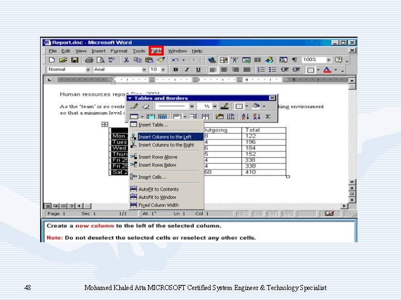Increase the paragraph indent
Screen dimensions: 401x300
click(296, 69)
